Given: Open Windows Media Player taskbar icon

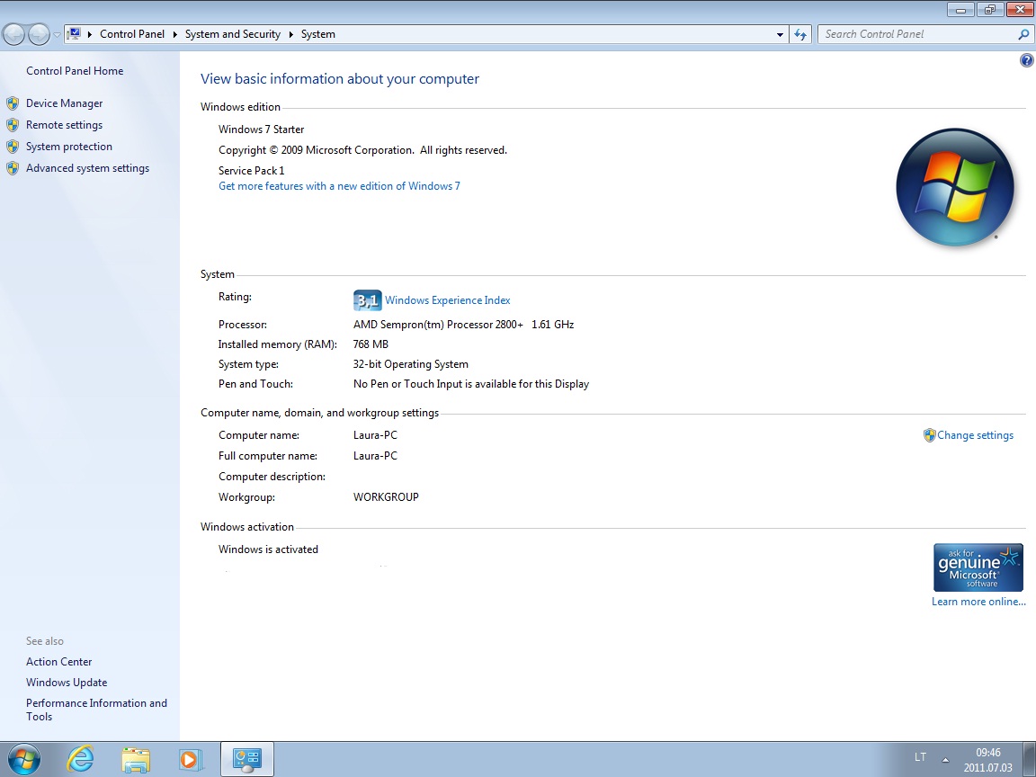Looking at the screenshot, I should pos(190,759).
